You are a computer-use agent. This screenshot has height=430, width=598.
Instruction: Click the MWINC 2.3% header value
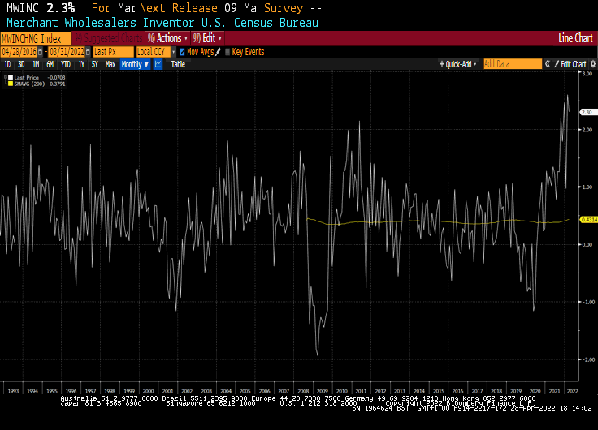(41, 8)
